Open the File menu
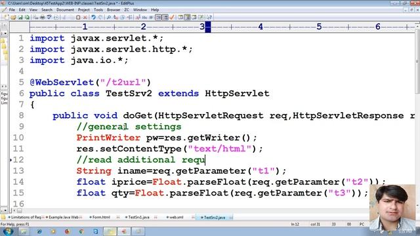 [12, 10]
